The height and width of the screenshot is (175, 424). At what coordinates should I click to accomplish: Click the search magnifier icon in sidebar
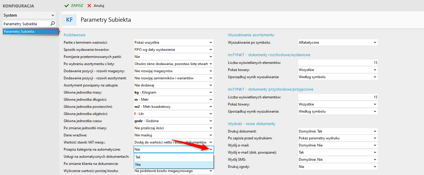coord(53,23)
